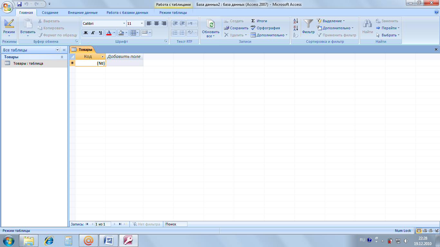Screen dimensions: 440x247
Task: Open Дополнительно filter options dropdown
Action: (x=335, y=28)
